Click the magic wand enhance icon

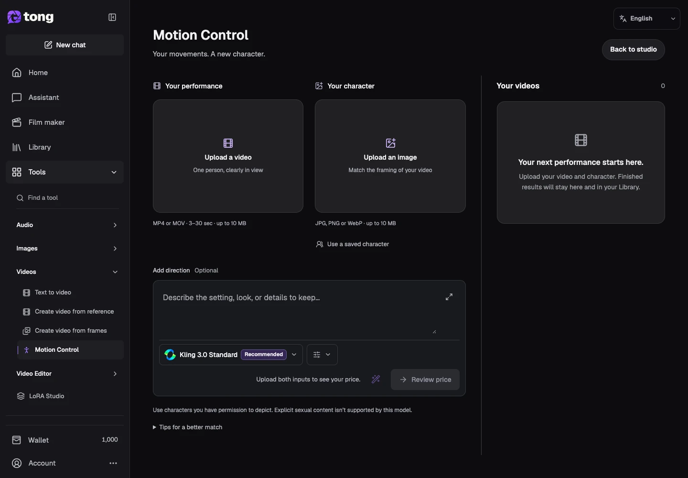[376, 379]
